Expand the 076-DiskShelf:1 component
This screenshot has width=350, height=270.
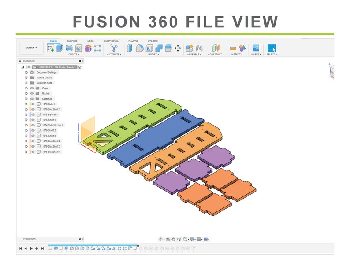26,110
